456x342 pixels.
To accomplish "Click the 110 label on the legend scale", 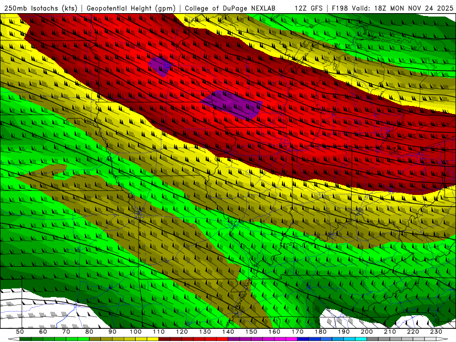I will tap(159, 332).
